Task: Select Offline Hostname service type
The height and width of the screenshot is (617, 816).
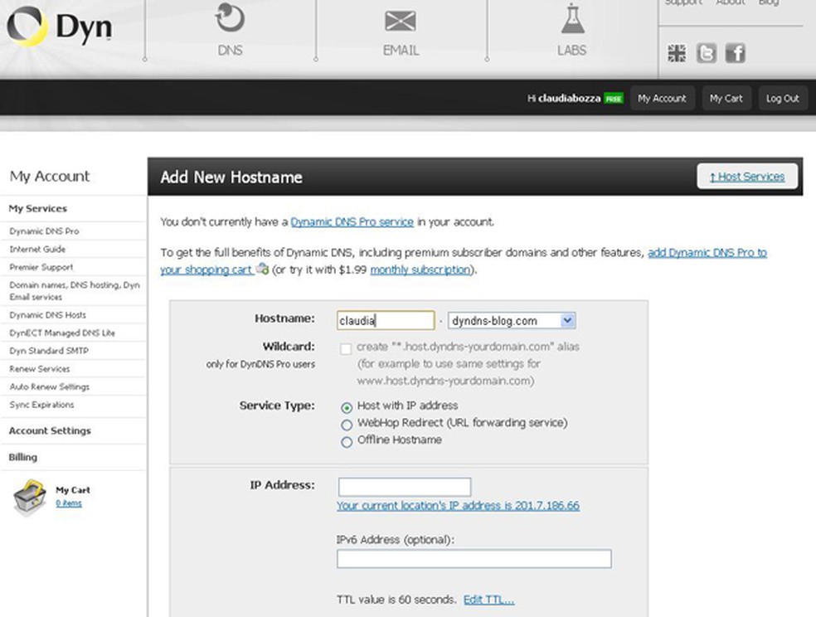Action: pyautogui.click(x=347, y=441)
